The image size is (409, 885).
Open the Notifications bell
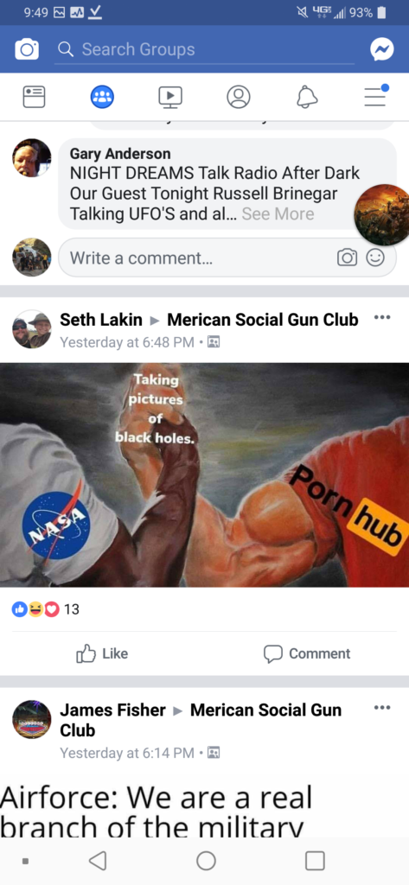pos(307,97)
